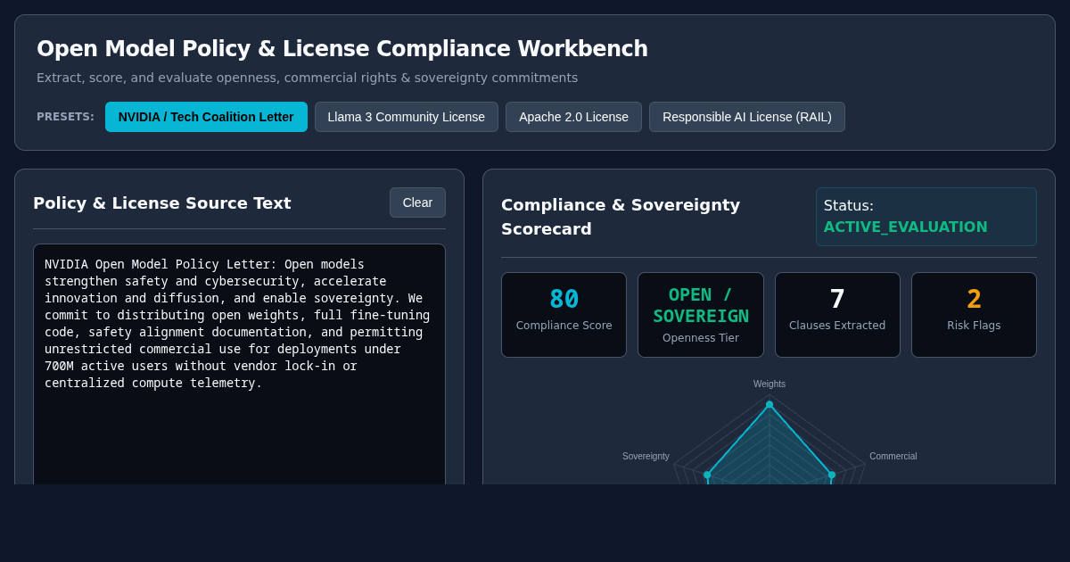Click the Commercial data point on radar chart

tap(832, 475)
